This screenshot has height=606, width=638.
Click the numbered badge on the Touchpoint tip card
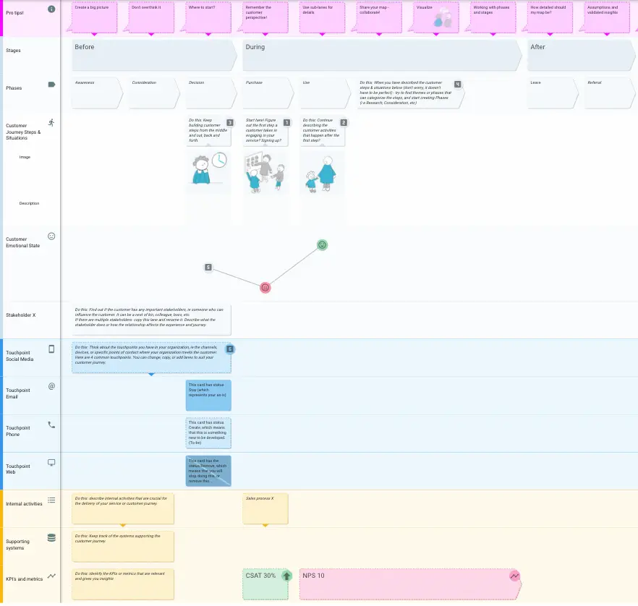point(230,349)
